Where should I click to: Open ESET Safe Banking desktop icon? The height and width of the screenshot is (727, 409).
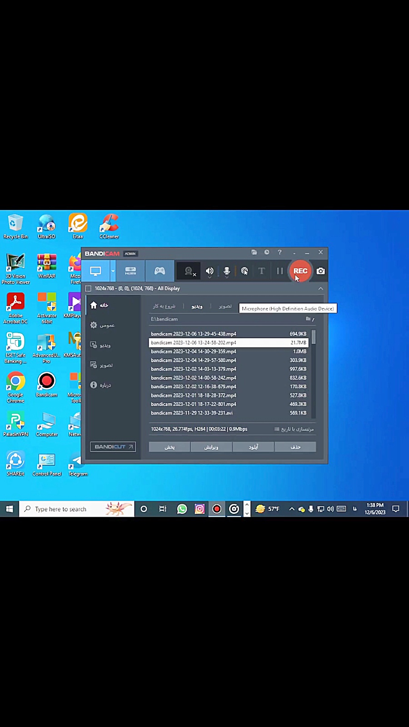pos(15,348)
